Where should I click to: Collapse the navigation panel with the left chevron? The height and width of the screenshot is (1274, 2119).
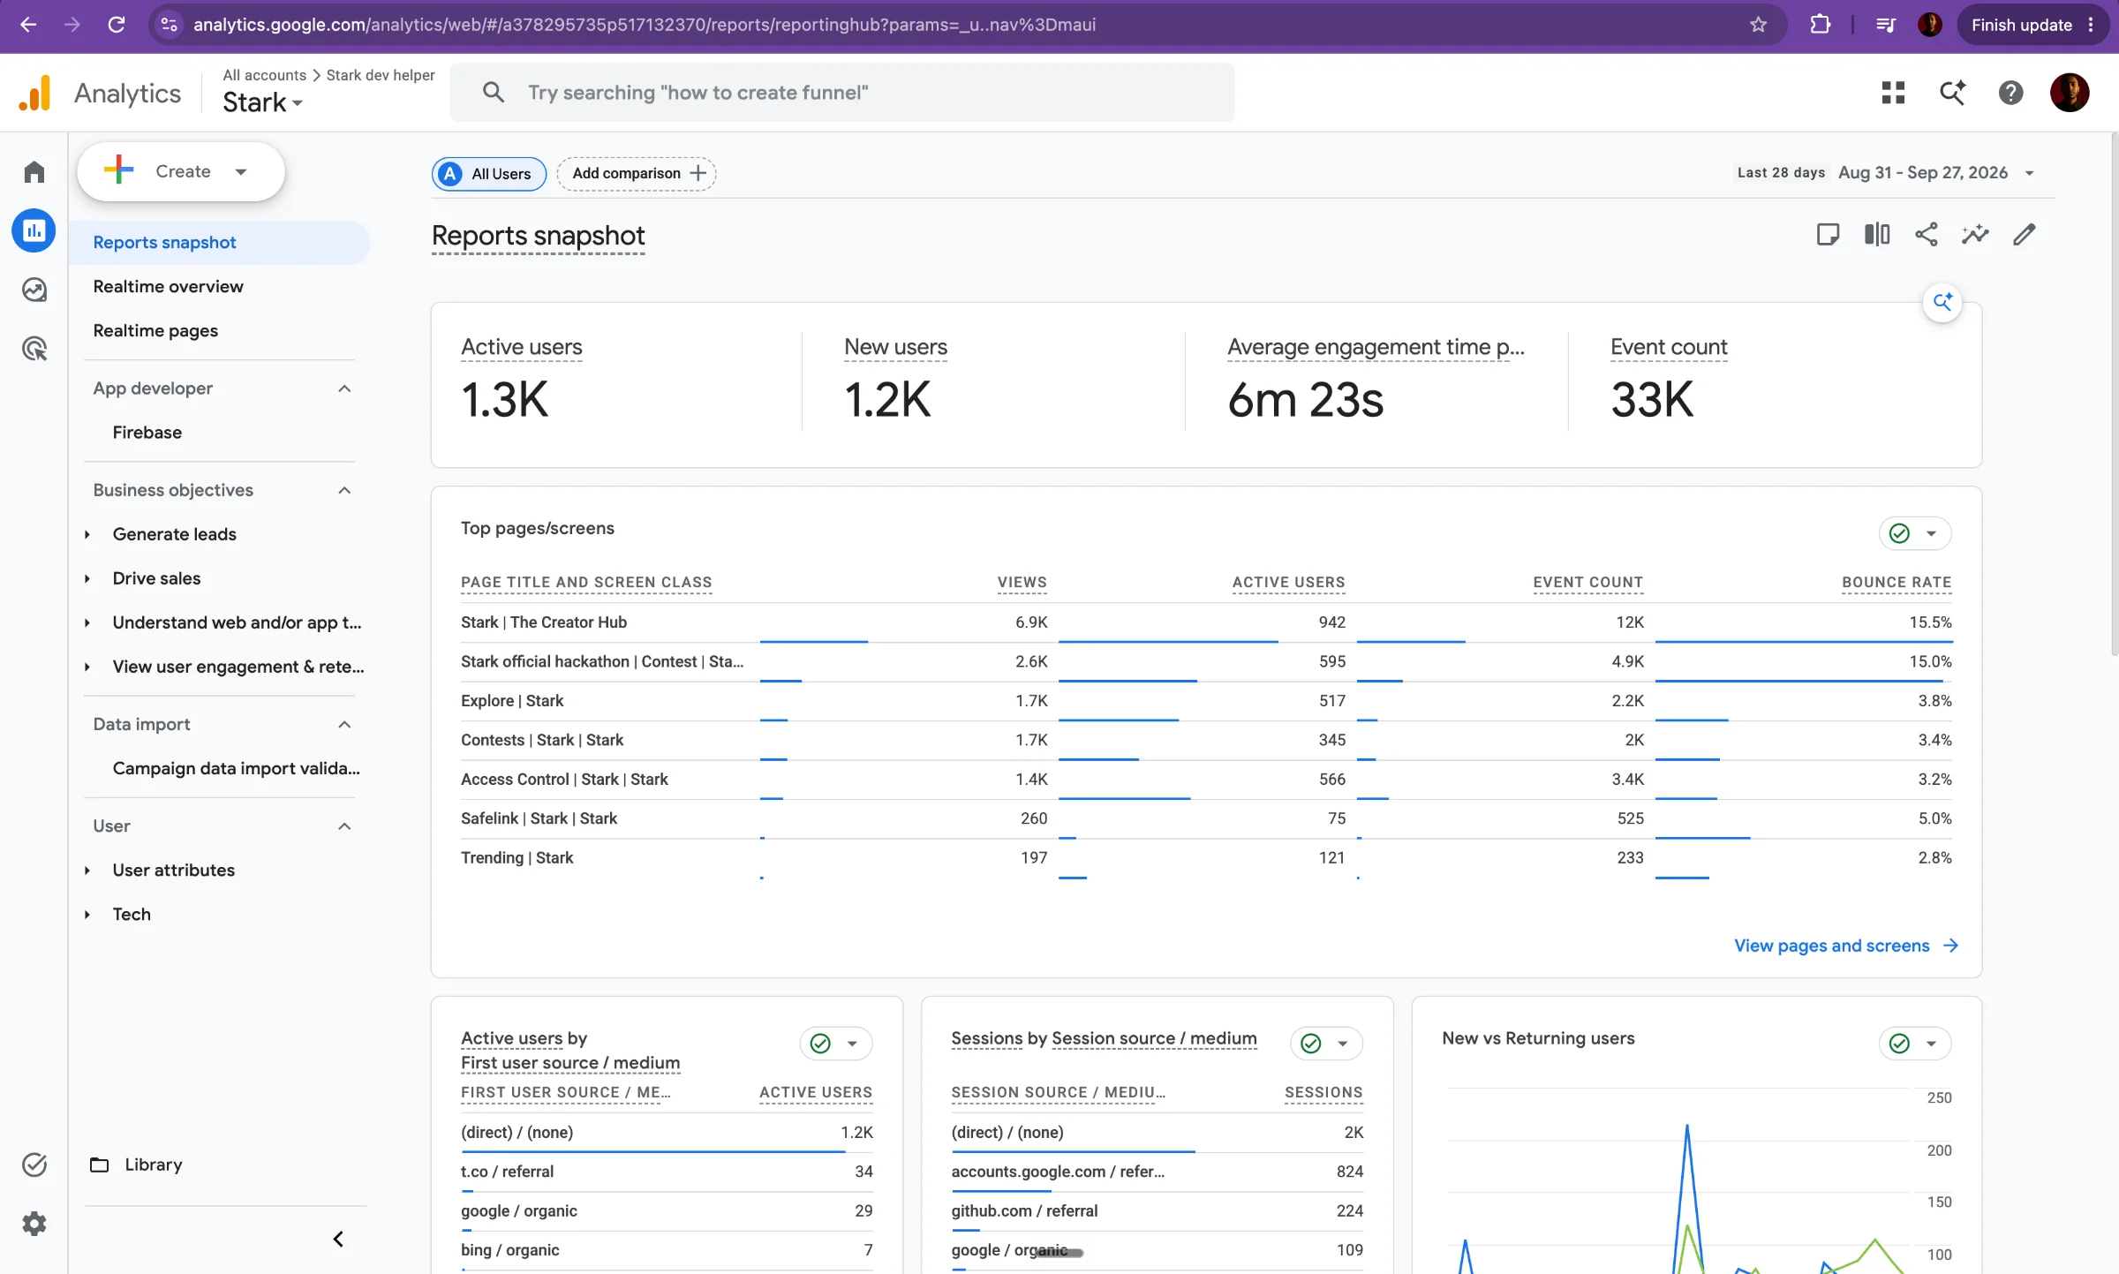click(x=338, y=1239)
